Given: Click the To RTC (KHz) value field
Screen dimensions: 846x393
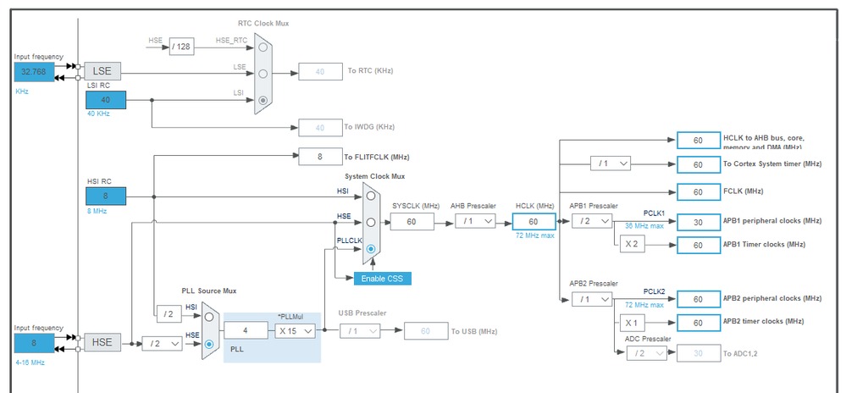Looking at the screenshot, I should pyautogui.click(x=320, y=71).
